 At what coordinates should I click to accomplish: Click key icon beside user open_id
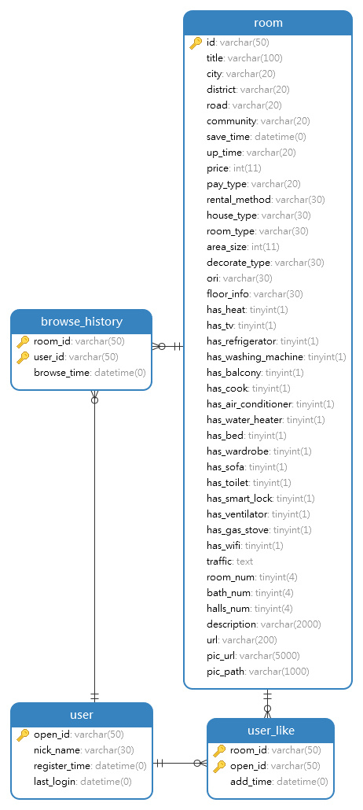pyautogui.click(x=23, y=735)
